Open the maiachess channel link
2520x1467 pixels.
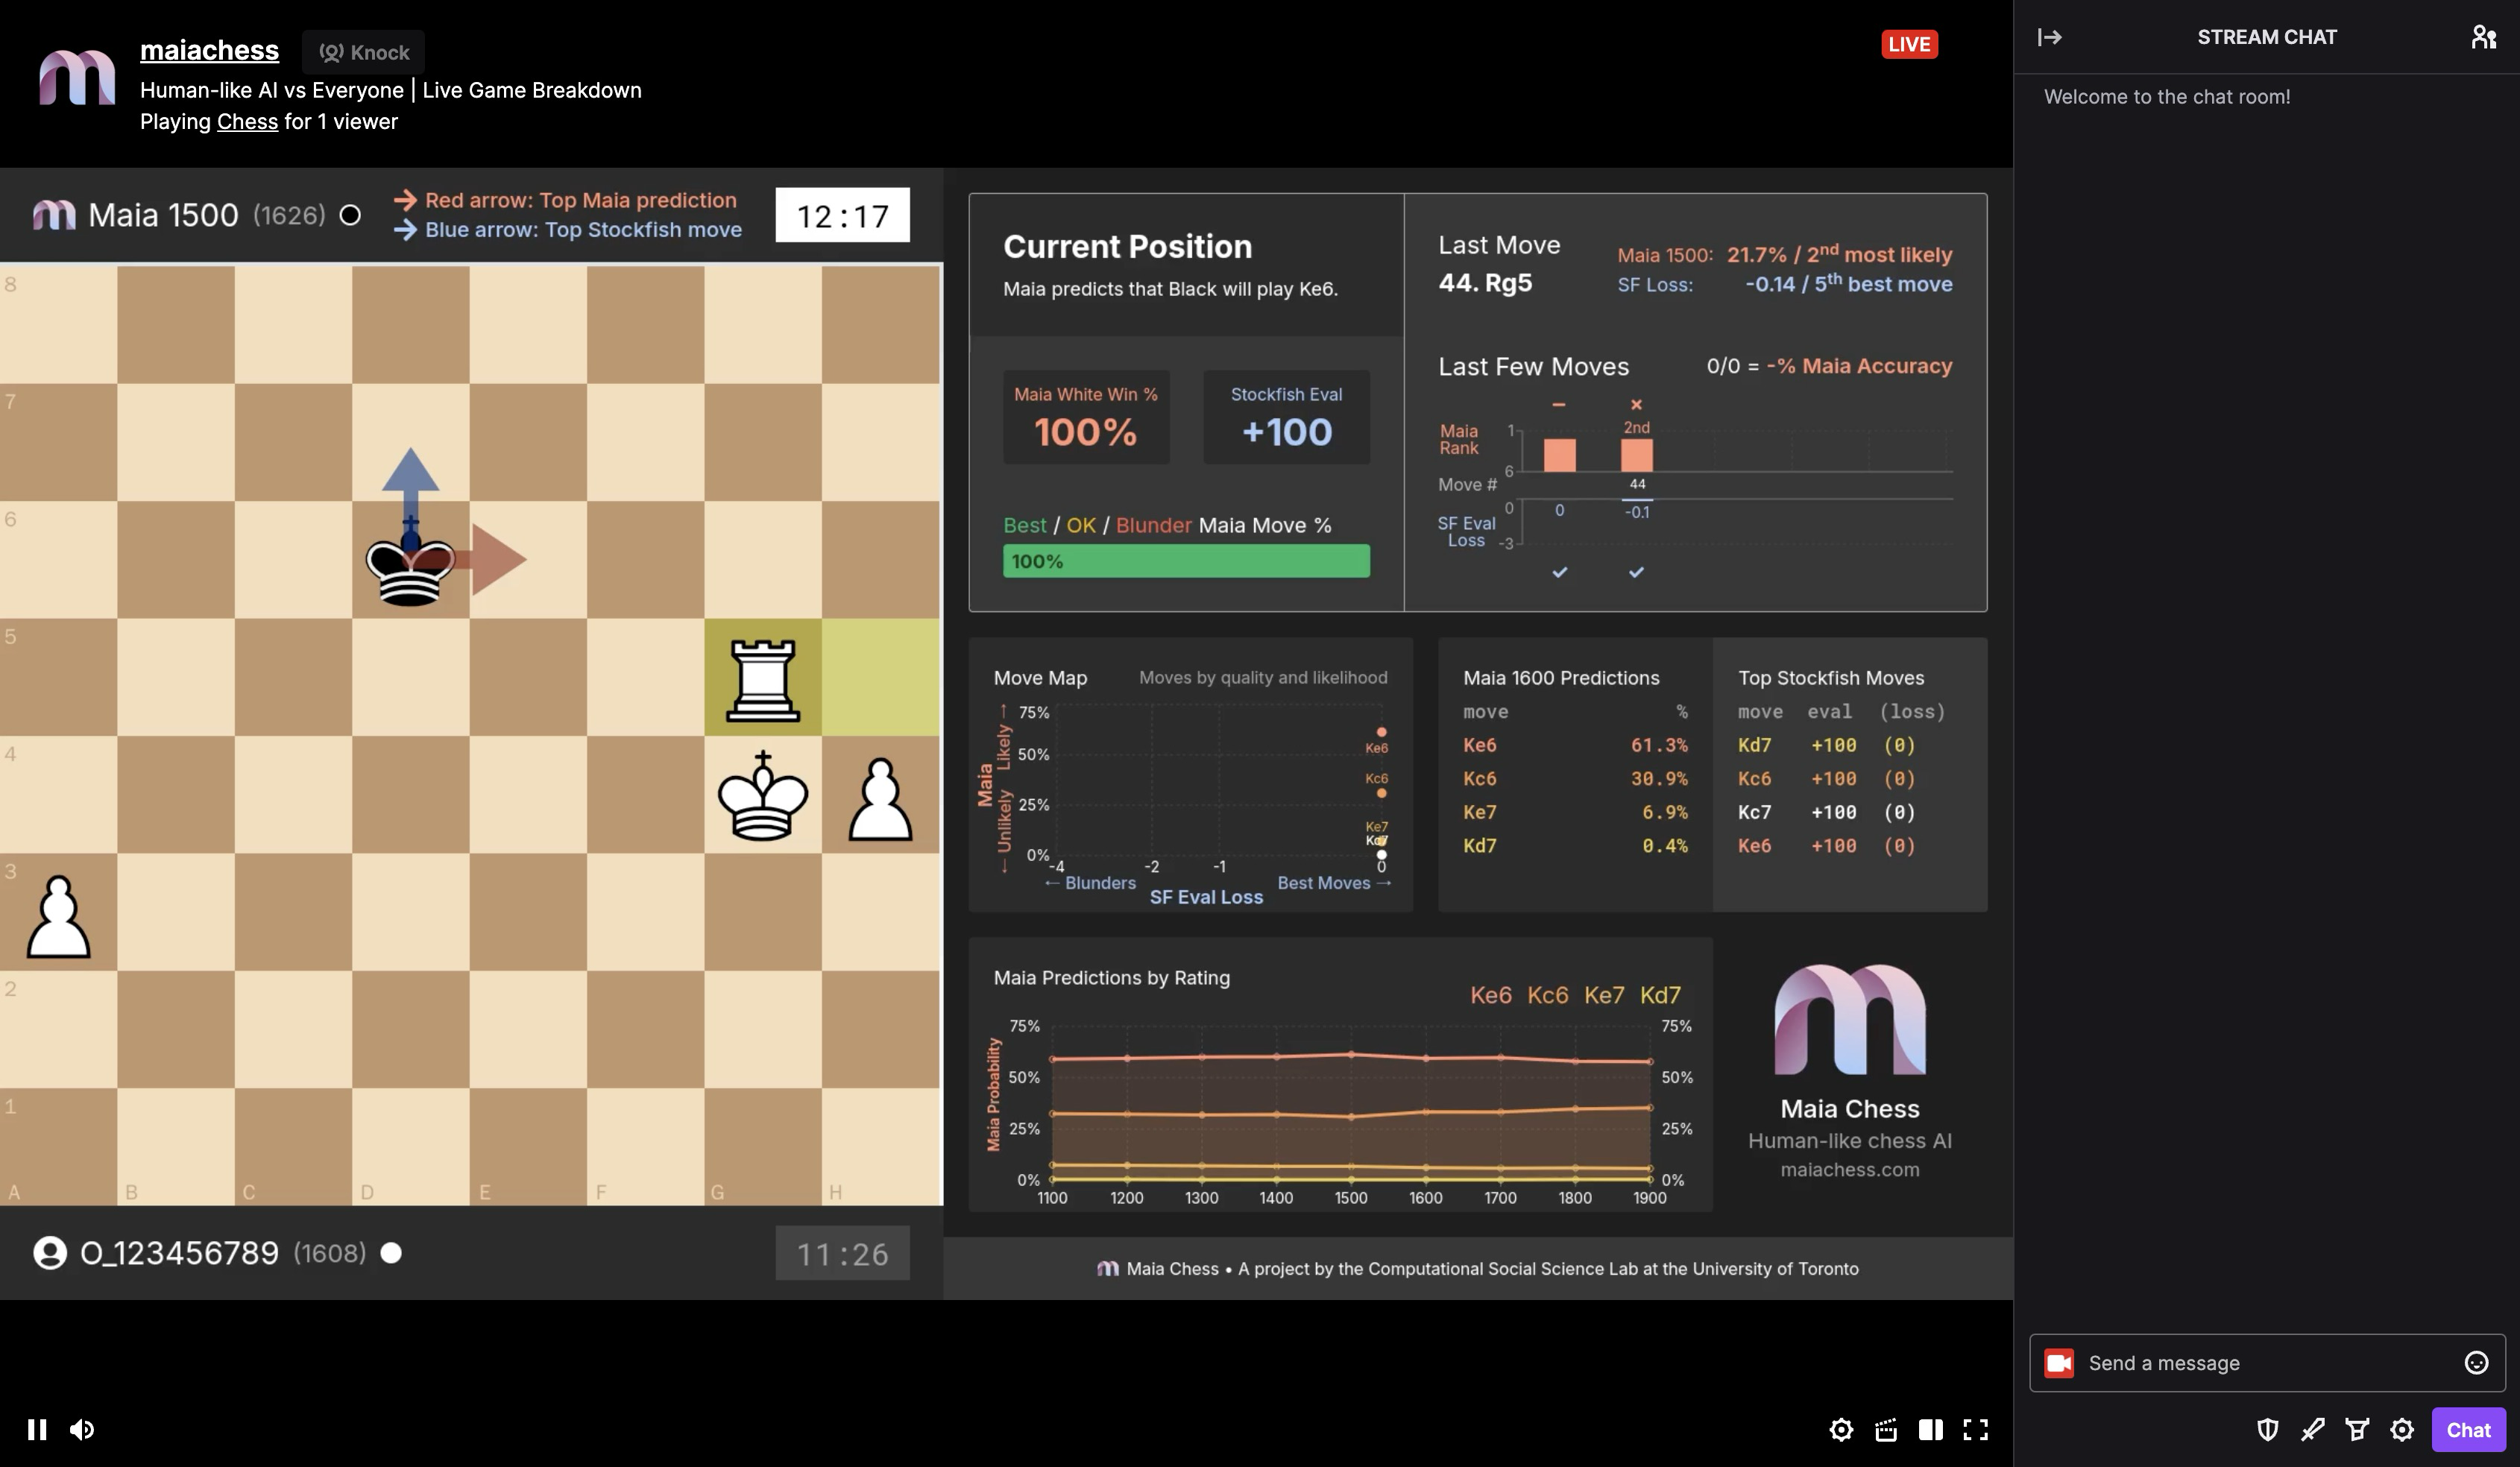[x=209, y=50]
